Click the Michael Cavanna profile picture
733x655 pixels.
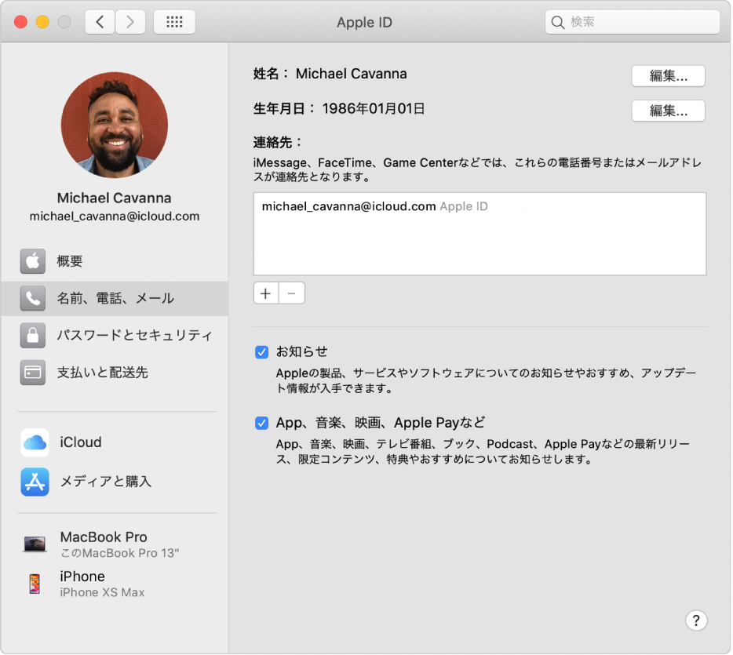114,126
